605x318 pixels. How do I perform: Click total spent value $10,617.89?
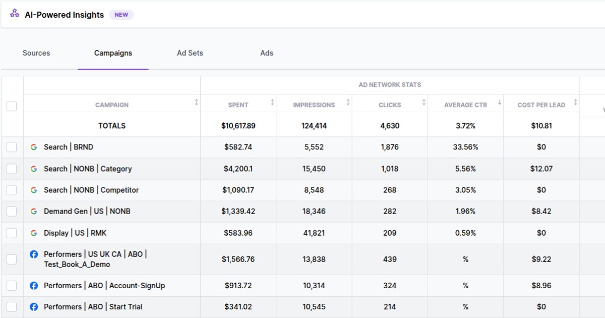coord(238,126)
